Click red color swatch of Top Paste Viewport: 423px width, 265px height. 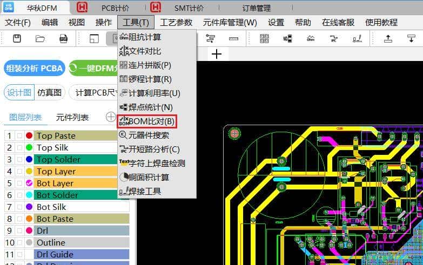pos(29,135)
